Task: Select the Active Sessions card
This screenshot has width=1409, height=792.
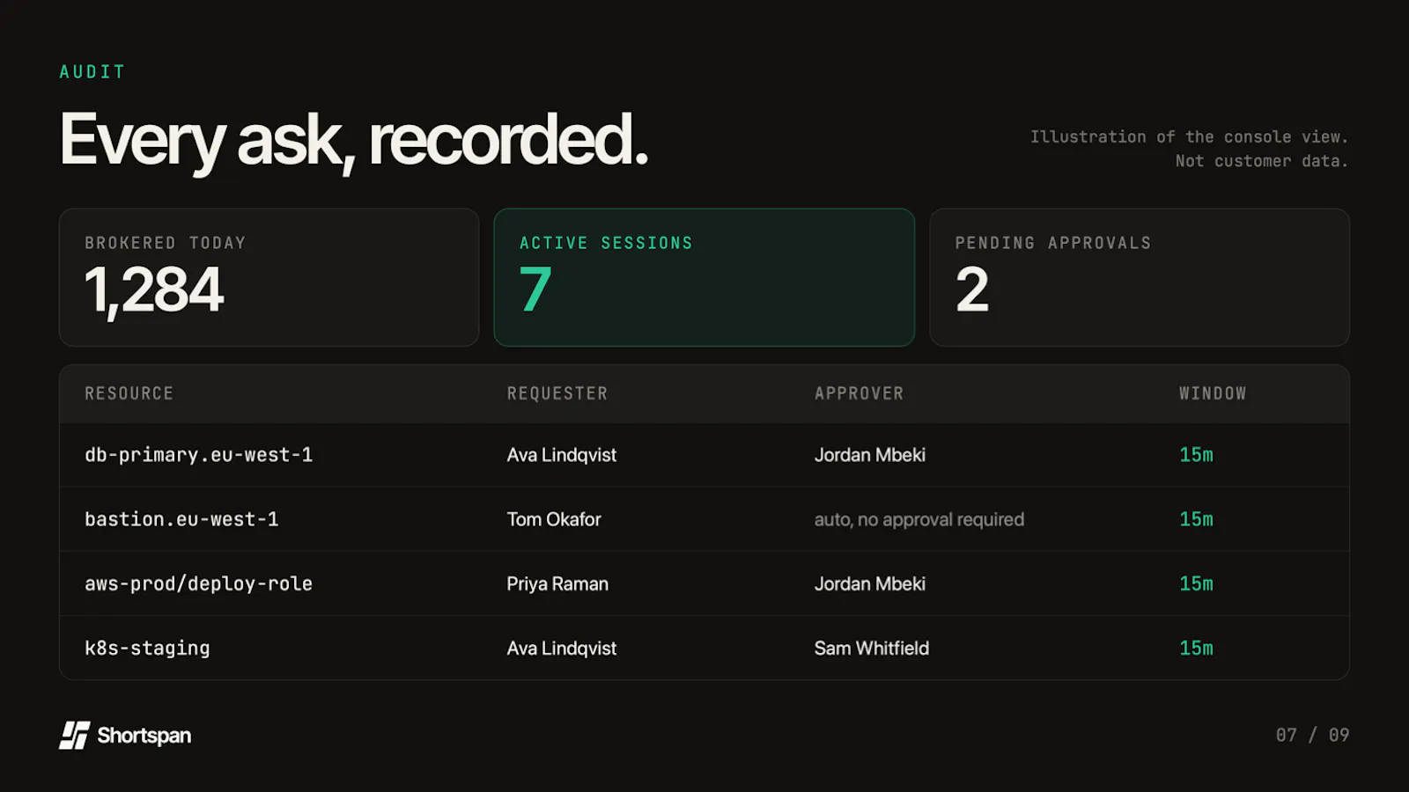Action: [x=704, y=277]
